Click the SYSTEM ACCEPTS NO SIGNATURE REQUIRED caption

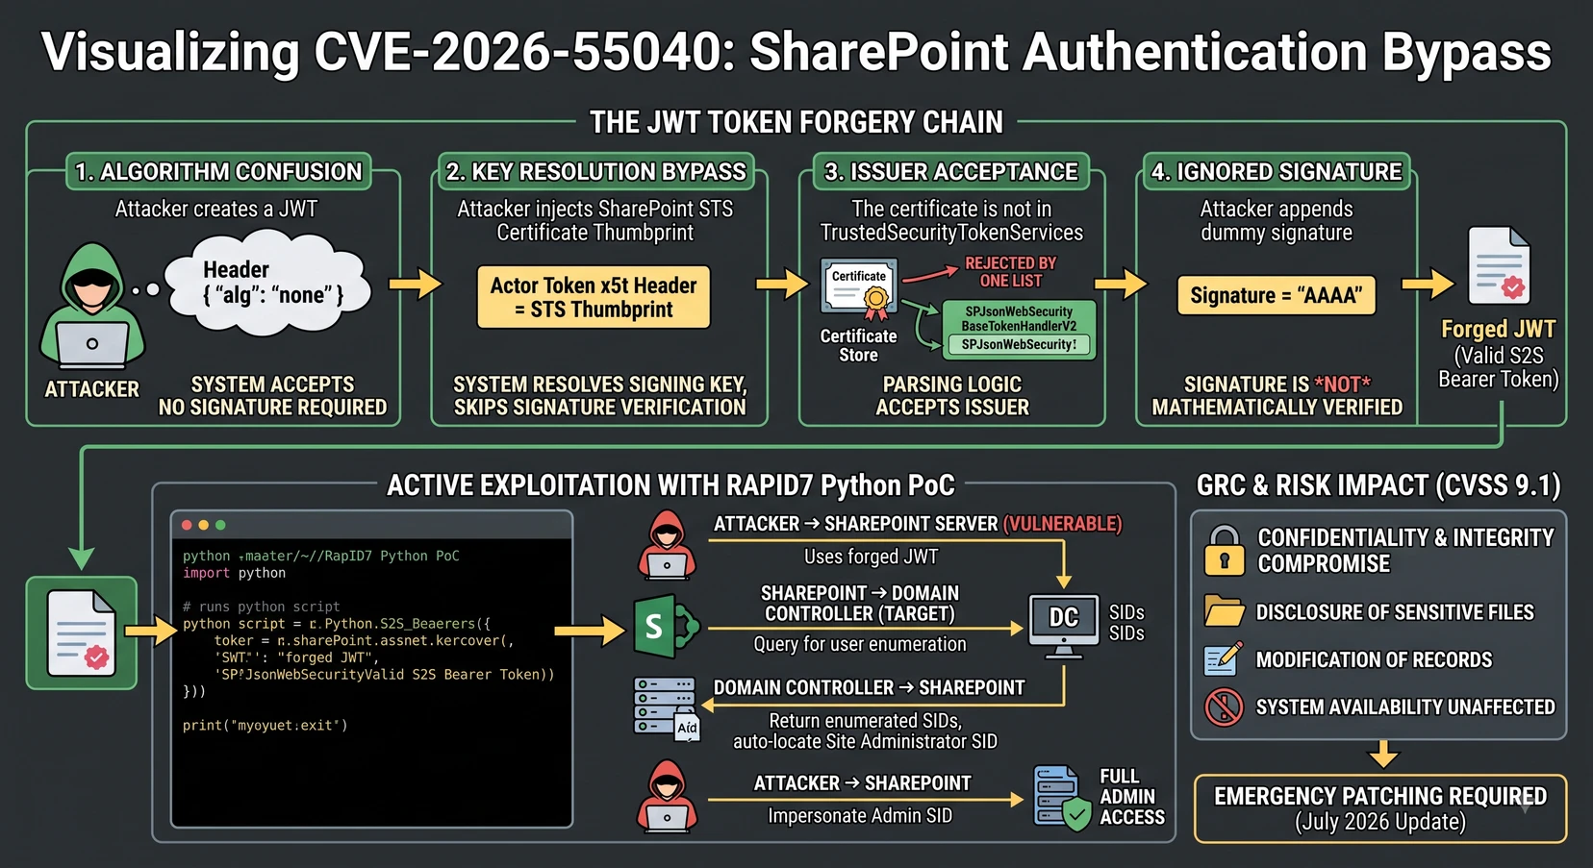point(272,396)
